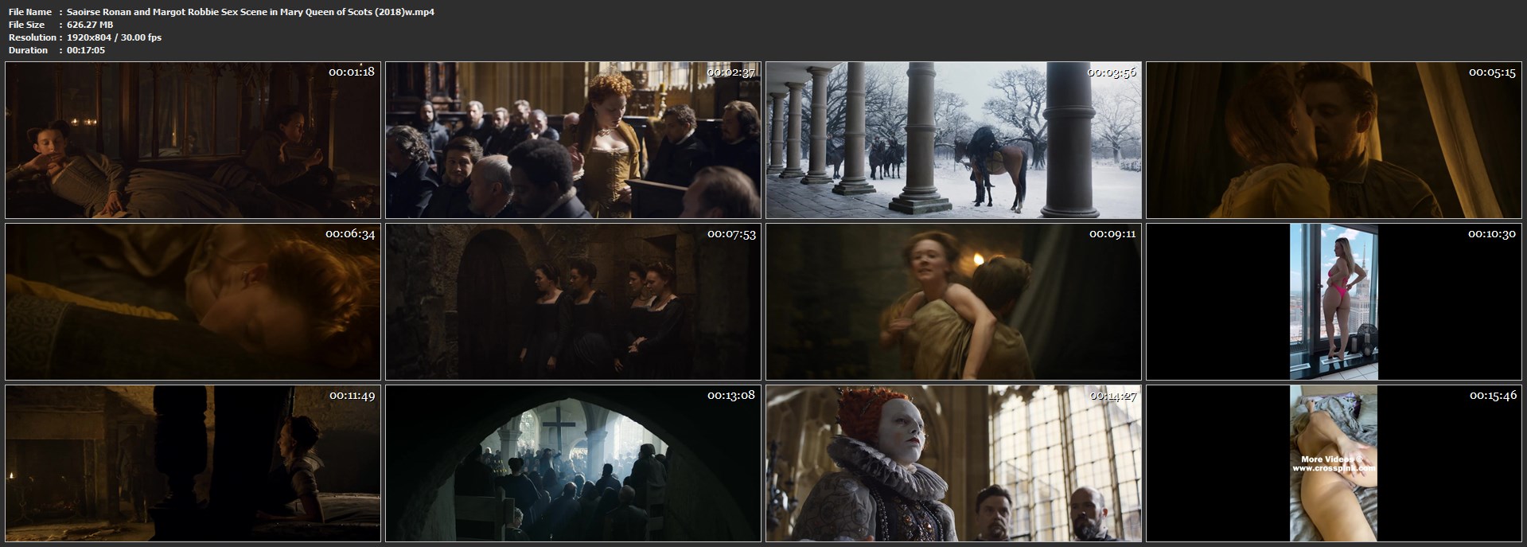The height and width of the screenshot is (547, 1527).
Task: Select the ruff collar queen thumbnail 00:14:27
Action: click(954, 463)
